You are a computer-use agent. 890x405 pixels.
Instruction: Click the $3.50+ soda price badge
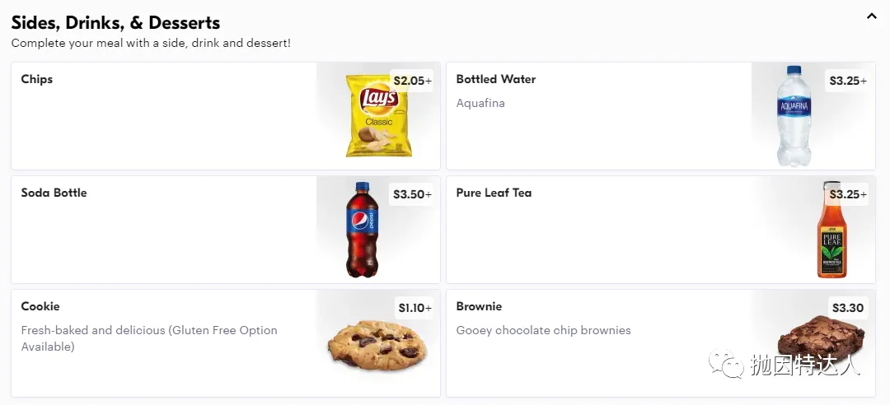(x=412, y=194)
